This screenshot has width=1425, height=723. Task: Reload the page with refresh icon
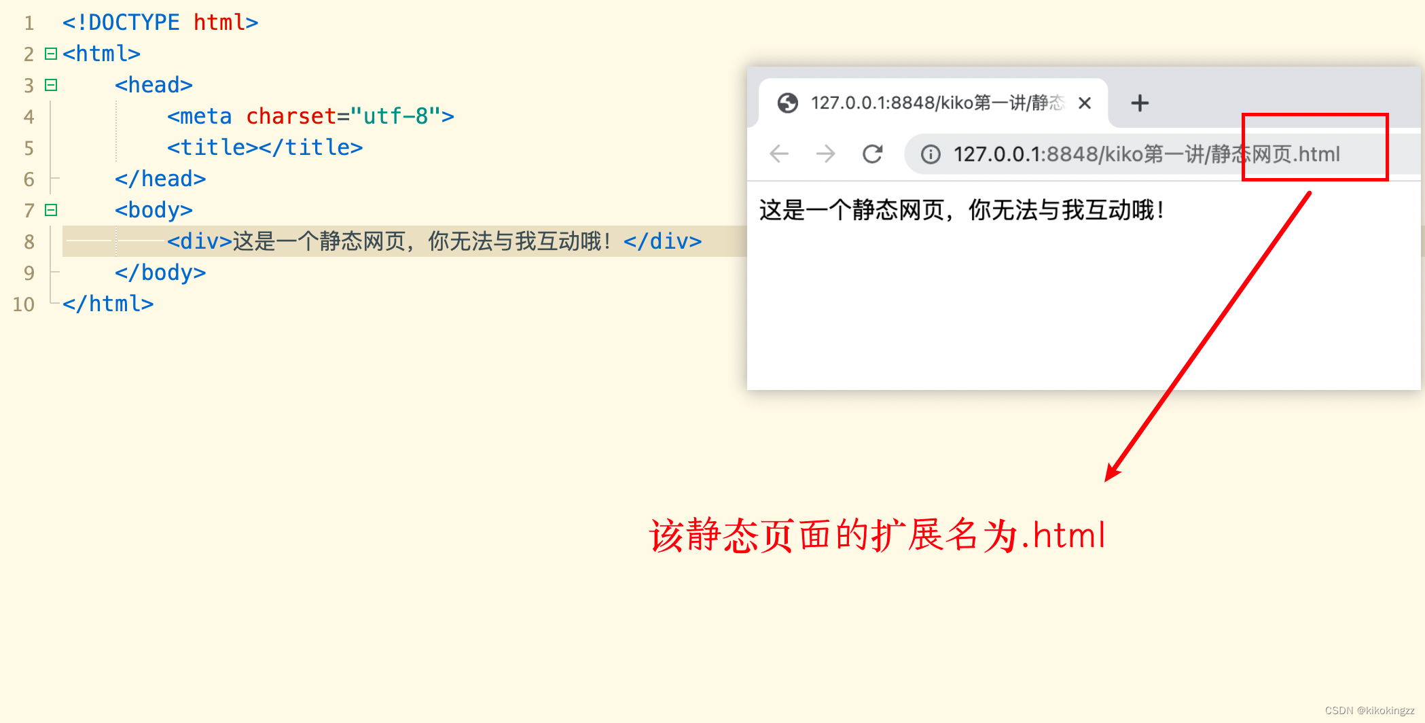point(872,154)
